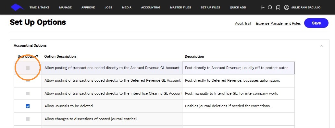Collapse the Accounting Options section chevron
335x128 pixels.
click(x=321, y=46)
